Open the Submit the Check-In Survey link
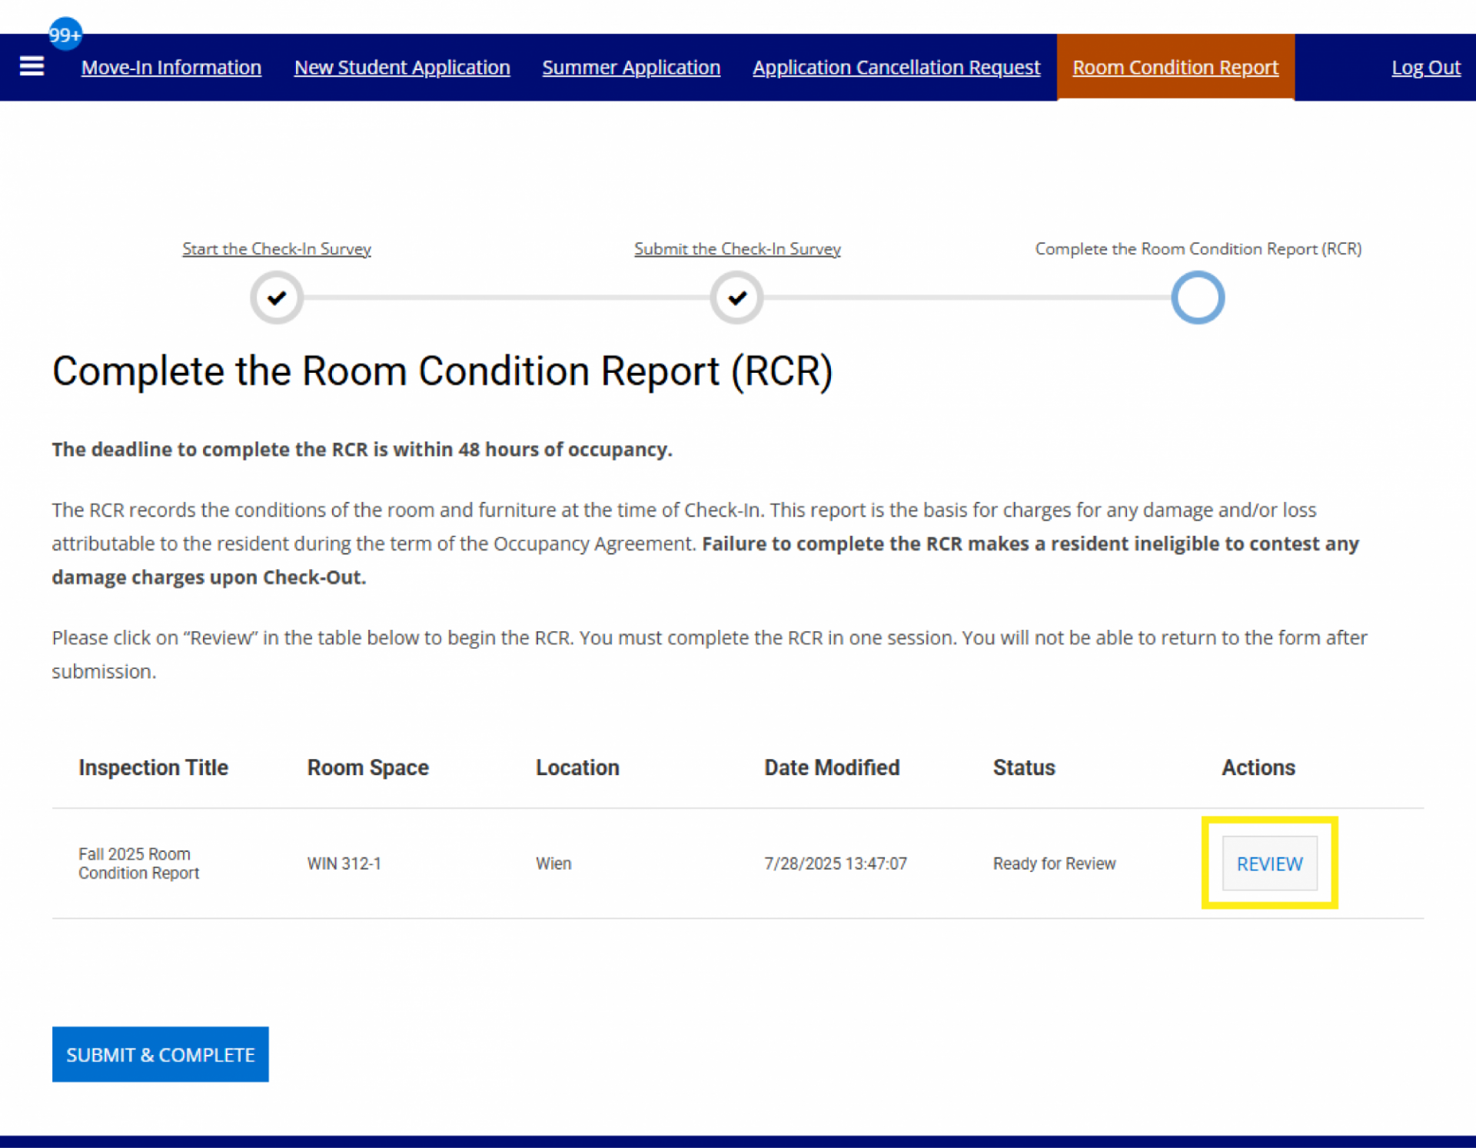This screenshot has height=1148, width=1476. pyautogui.click(x=736, y=248)
